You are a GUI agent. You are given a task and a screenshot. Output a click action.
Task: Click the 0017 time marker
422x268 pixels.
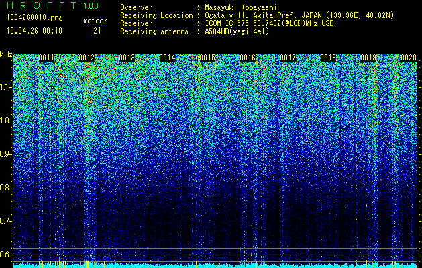tap(288, 58)
